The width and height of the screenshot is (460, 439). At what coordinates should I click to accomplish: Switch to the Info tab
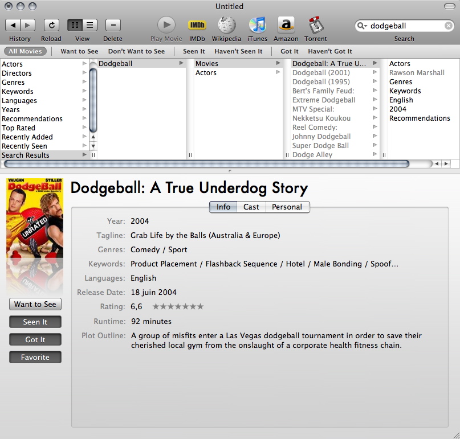223,207
